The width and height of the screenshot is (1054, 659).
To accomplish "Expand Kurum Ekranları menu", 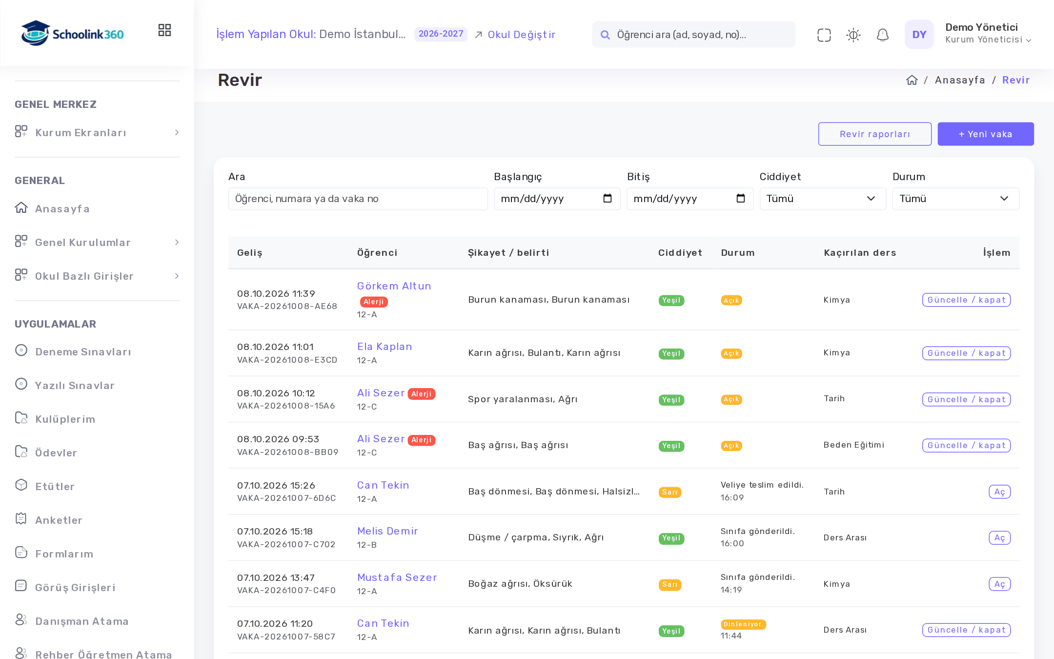I will (x=97, y=132).
